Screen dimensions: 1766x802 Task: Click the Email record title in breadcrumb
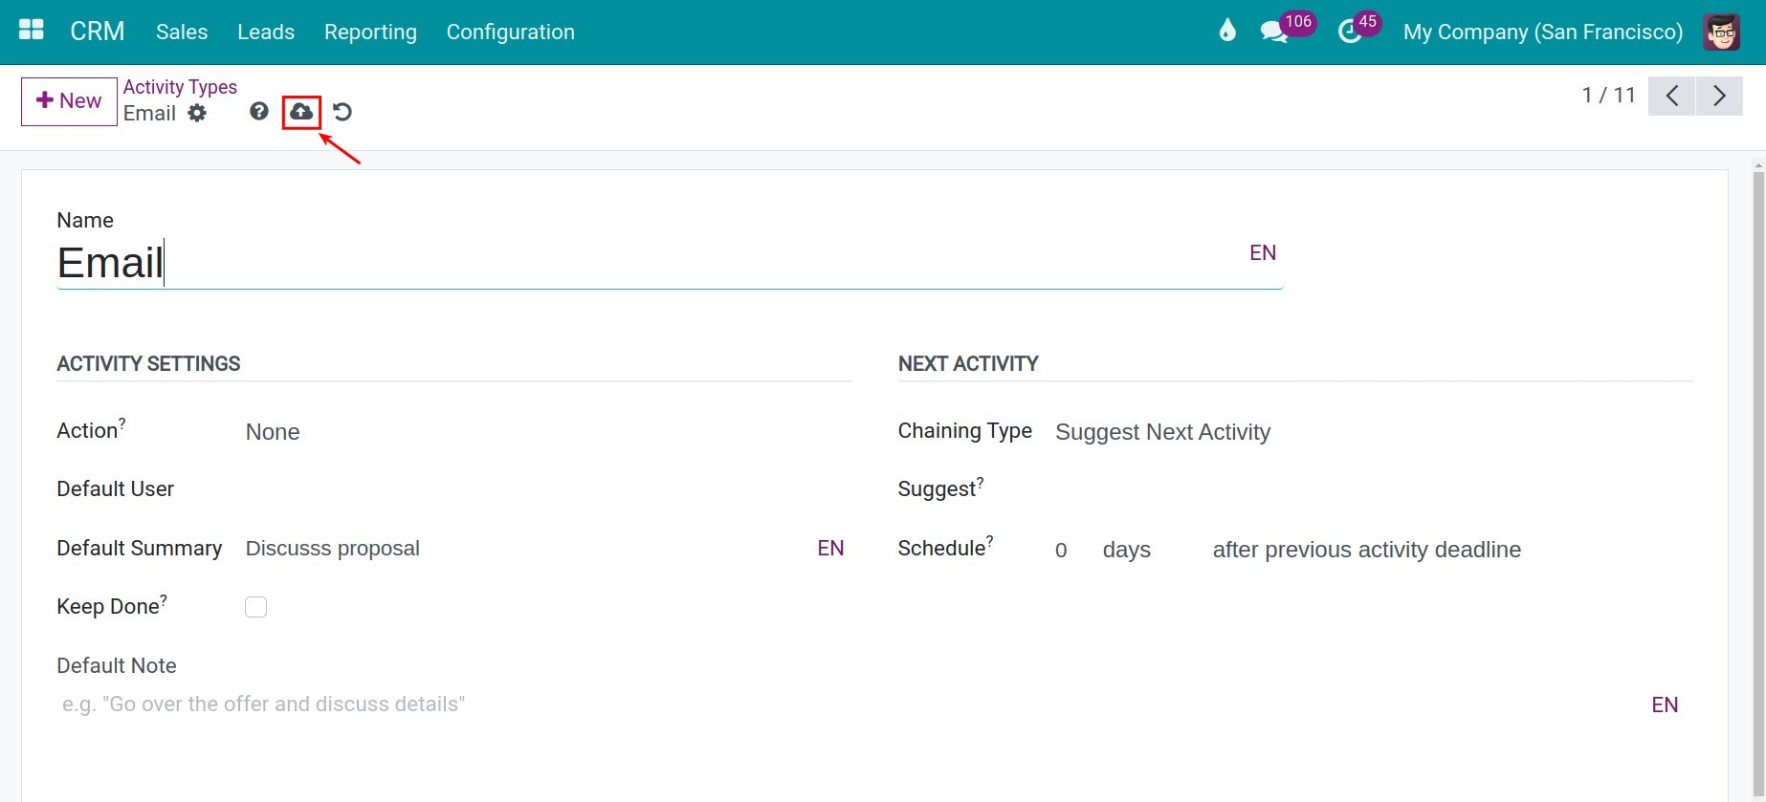[149, 113]
